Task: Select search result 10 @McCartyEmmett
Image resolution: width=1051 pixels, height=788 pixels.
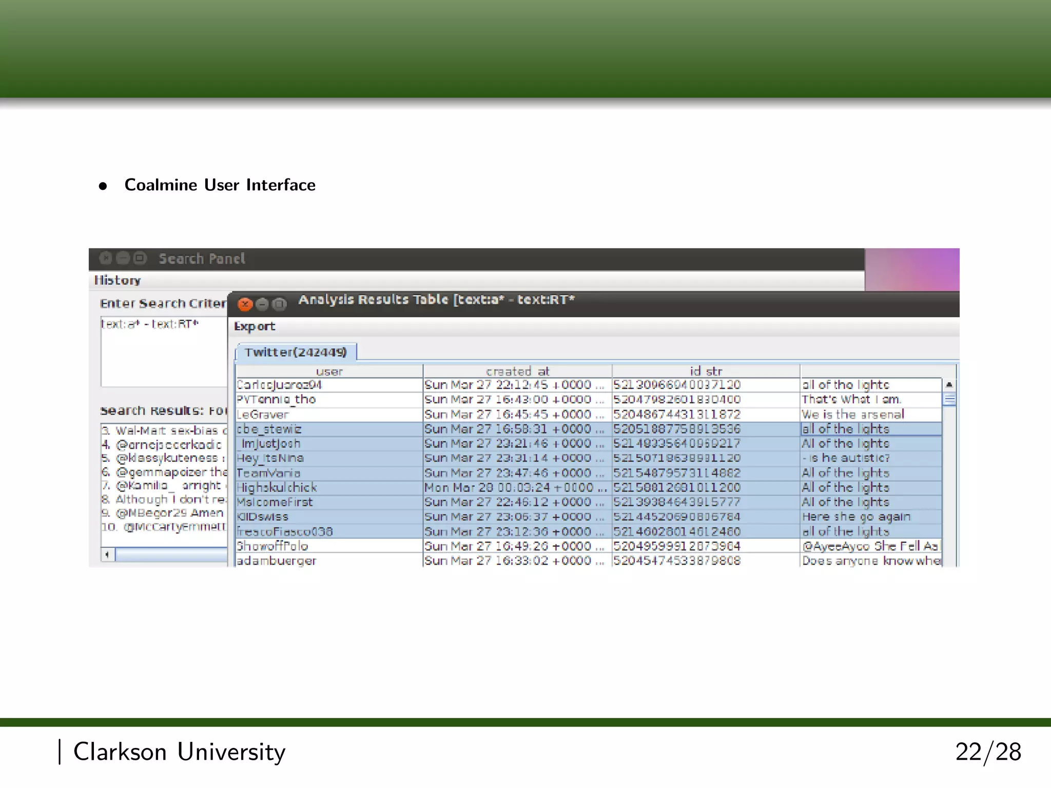Action: click(x=164, y=527)
